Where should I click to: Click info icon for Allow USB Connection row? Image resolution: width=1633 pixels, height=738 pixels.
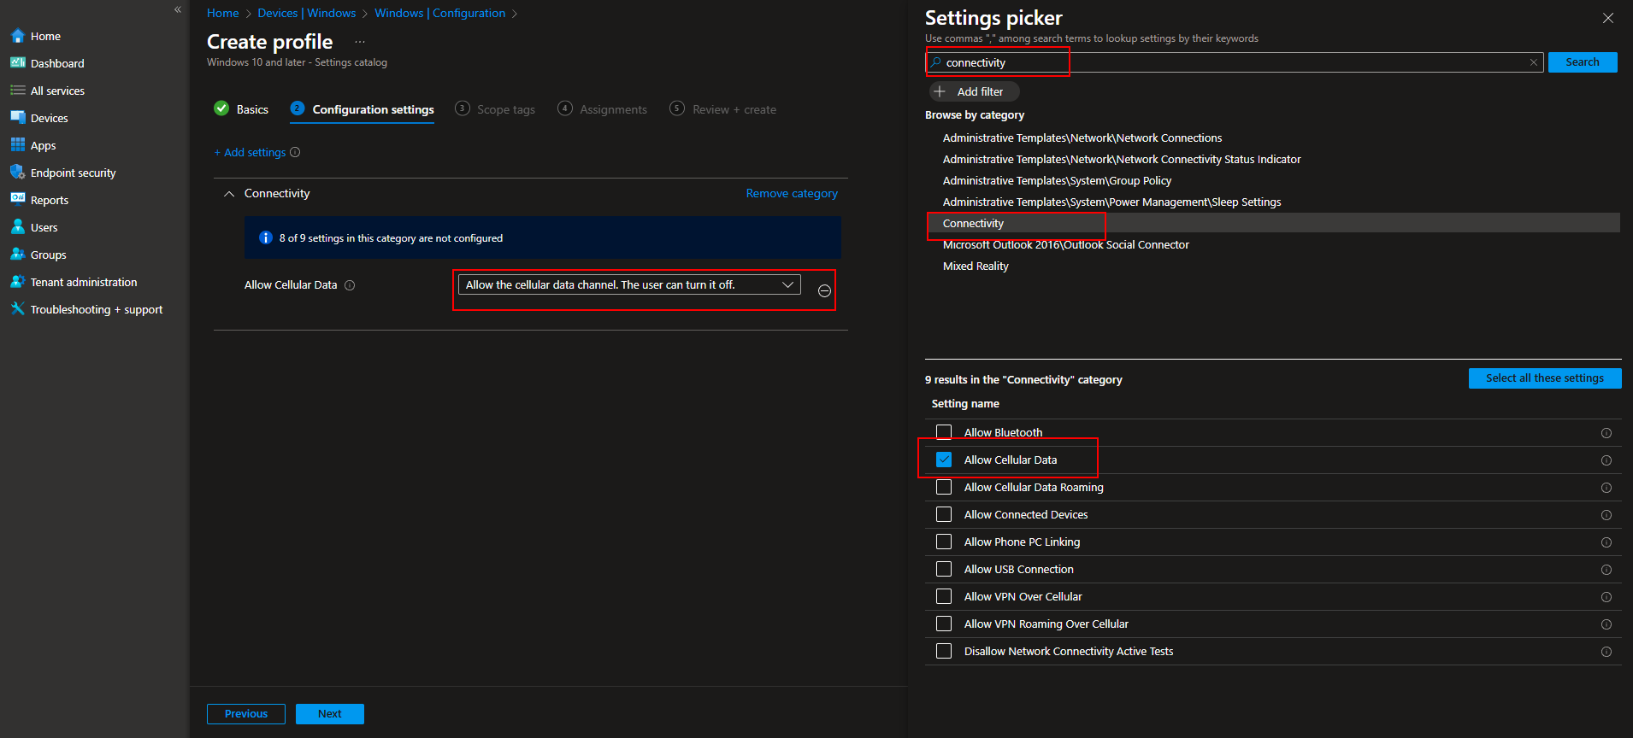1606,570
